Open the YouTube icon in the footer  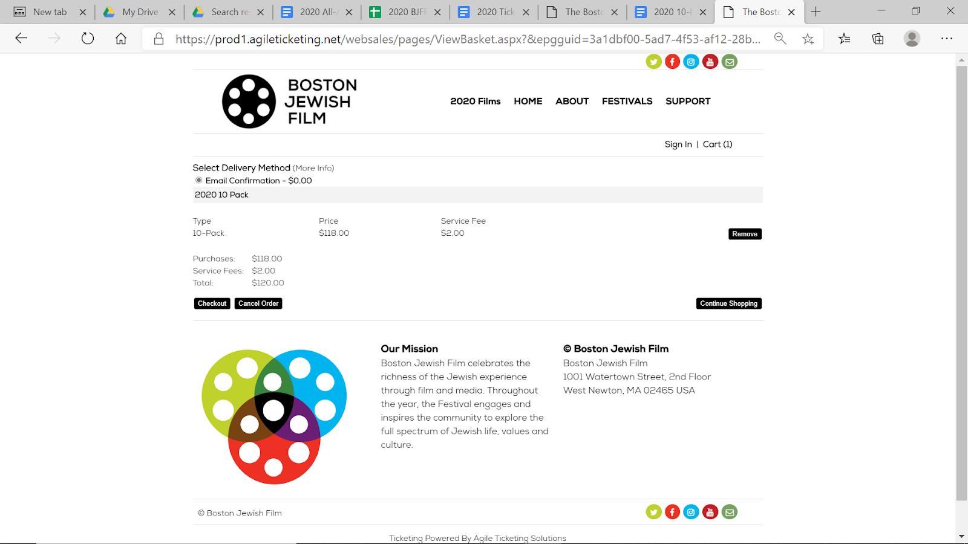[710, 512]
